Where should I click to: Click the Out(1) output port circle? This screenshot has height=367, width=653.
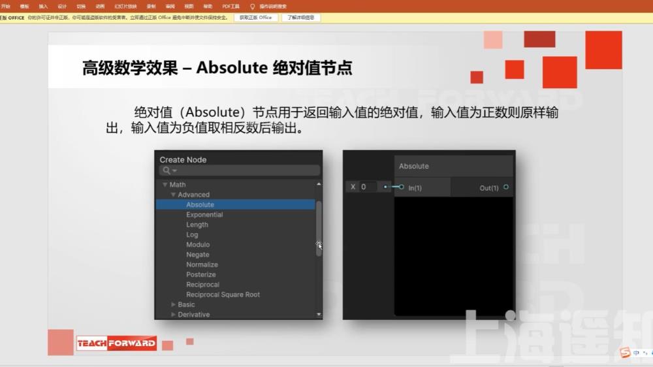[506, 187]
